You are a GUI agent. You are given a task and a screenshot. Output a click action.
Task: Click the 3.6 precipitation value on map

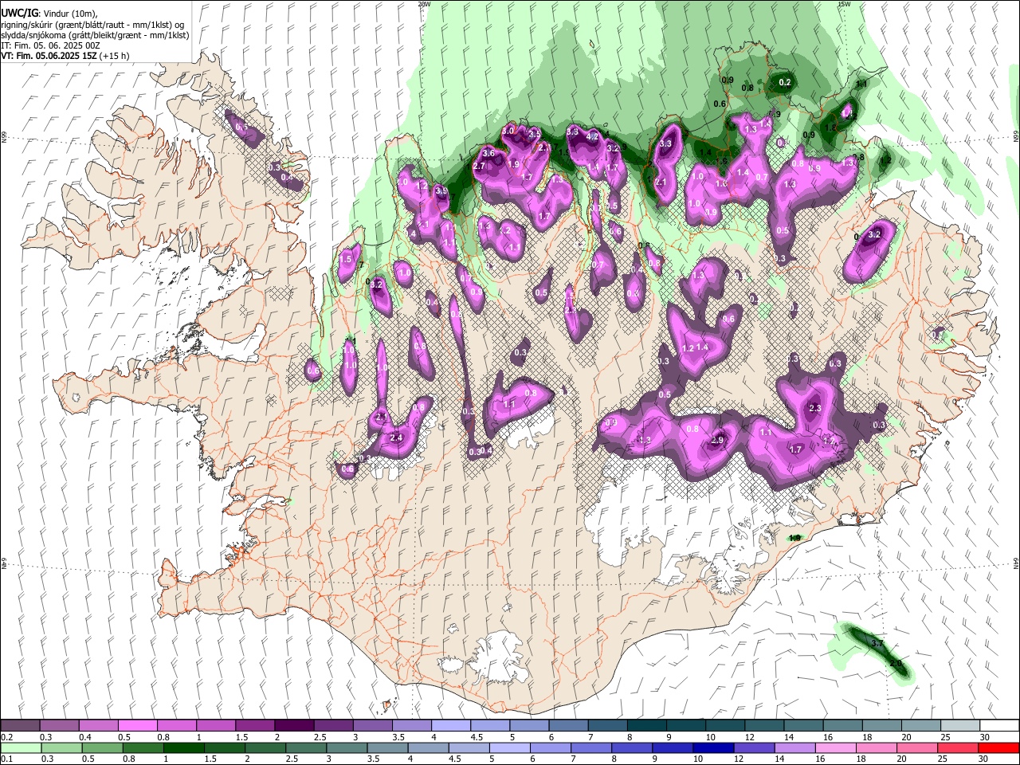pyautogui.click(x=489, y=153)
